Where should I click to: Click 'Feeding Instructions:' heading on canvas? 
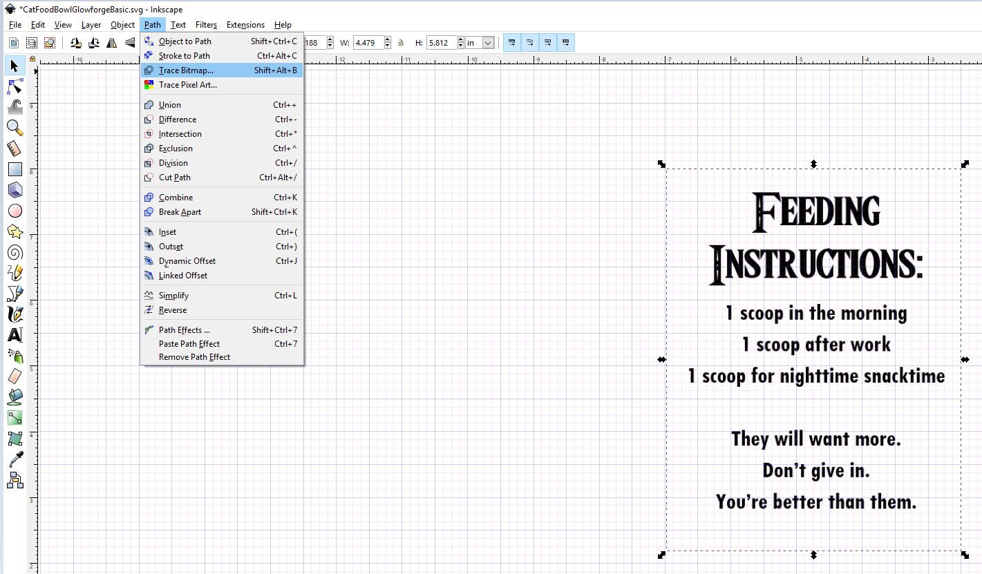(816, 239)
